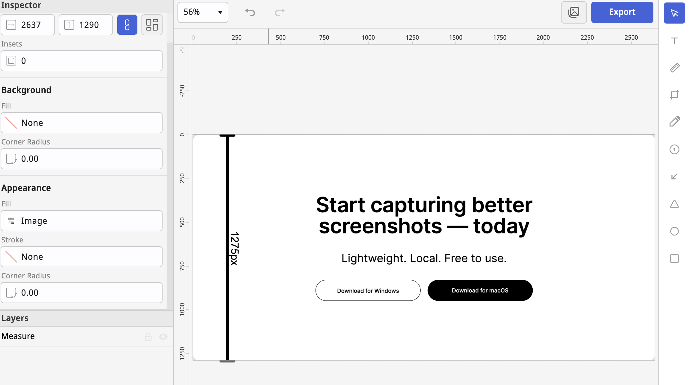This screenshot has width=690, height=385.
Task: Open the Appearance Fill Image dropdown
Action: [82, 221]
